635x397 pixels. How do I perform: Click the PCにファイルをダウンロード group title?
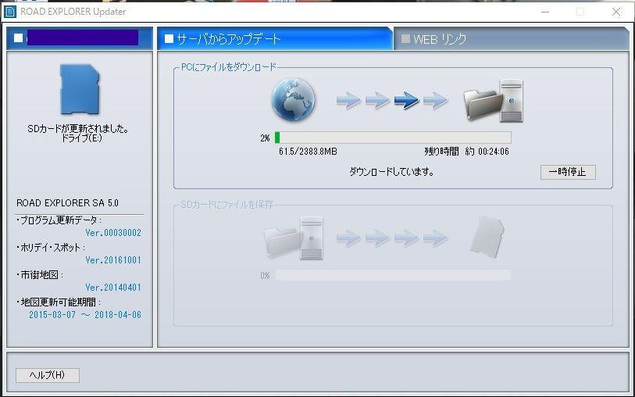tap(228, 67)
